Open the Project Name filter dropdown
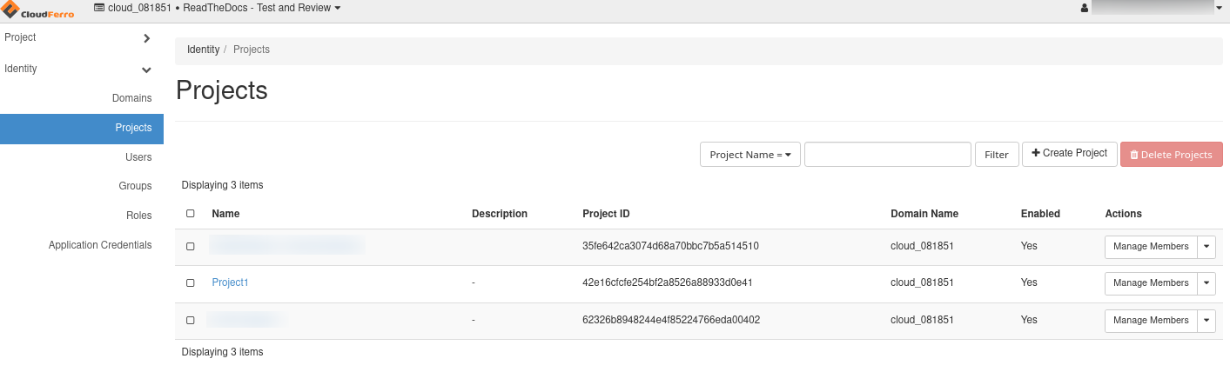Image resolution: width=1230 pixels, height=372 pixels. tap(750, 155)
